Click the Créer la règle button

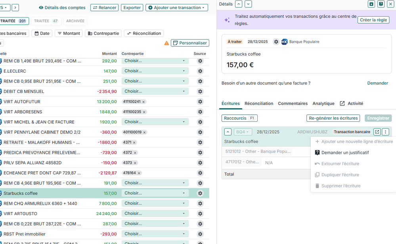[373, 20]
